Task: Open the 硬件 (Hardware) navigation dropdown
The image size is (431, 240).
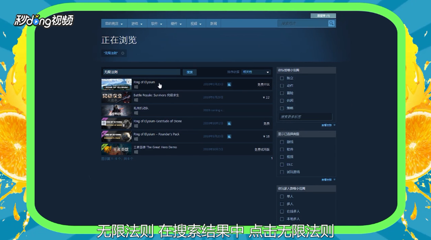Action: point(176,23)
